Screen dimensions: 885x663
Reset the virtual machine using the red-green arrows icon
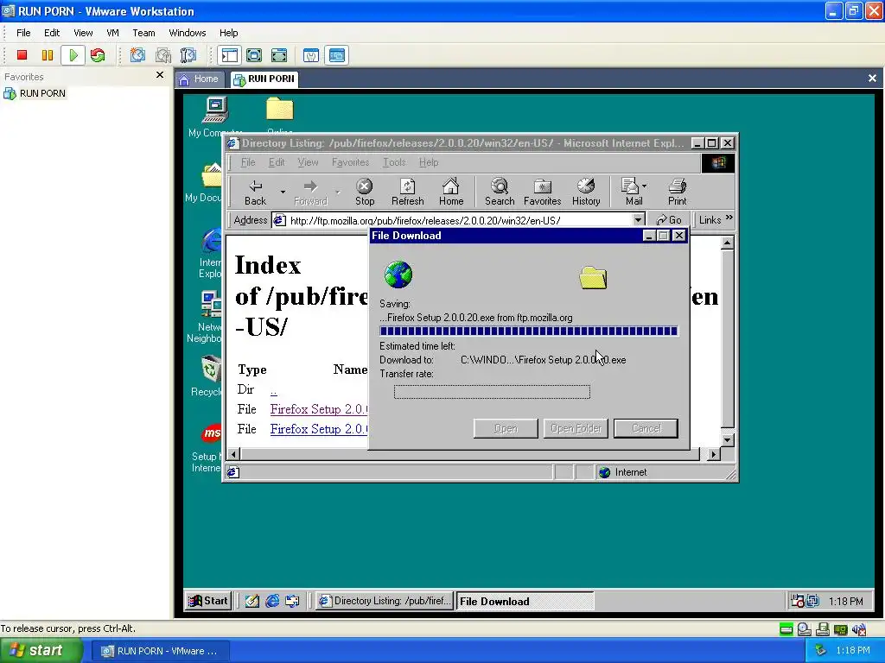(98, 55)
